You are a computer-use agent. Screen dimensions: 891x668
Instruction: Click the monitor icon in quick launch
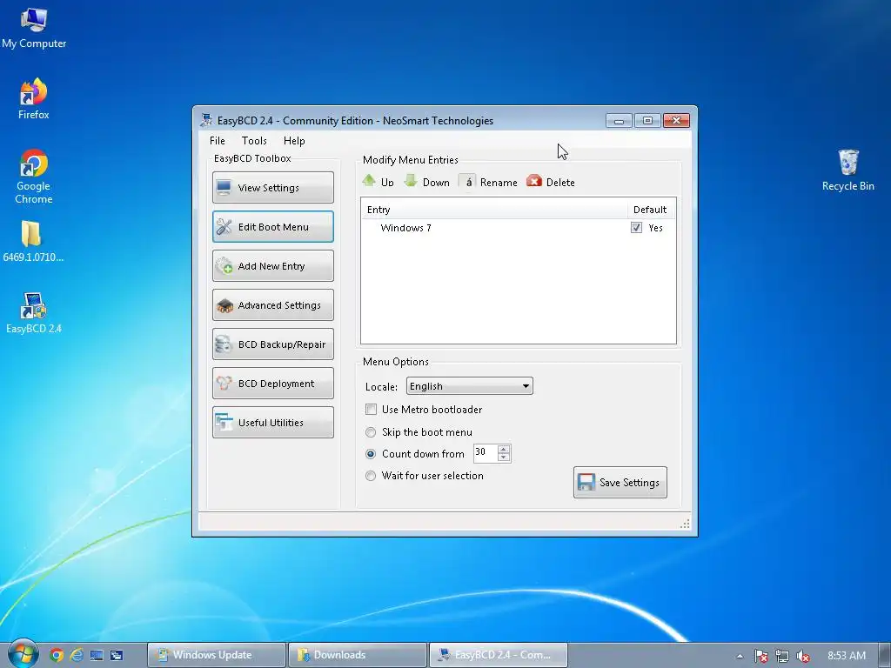tap(97, 655)
